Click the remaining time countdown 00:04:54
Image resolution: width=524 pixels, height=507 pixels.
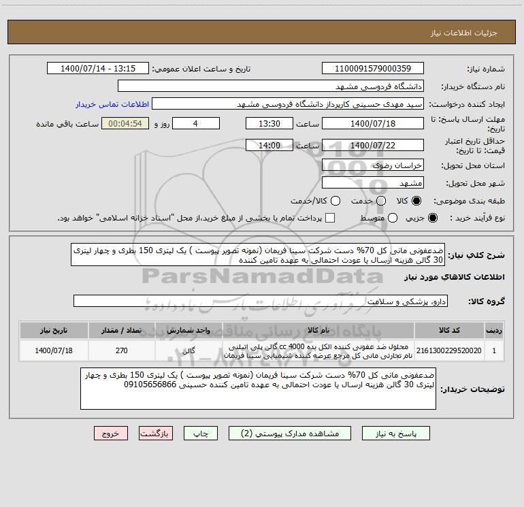point(125,123)
